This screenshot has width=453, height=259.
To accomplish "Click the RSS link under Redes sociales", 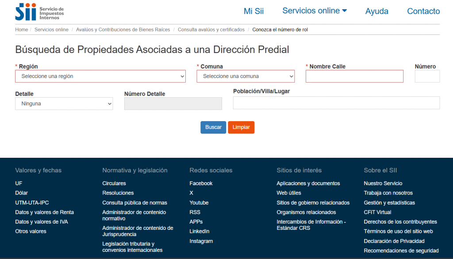I will pos(195,212).
